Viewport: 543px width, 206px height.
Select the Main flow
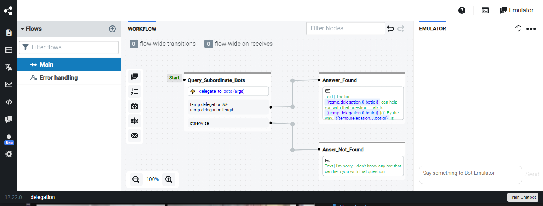coord(46,65)
